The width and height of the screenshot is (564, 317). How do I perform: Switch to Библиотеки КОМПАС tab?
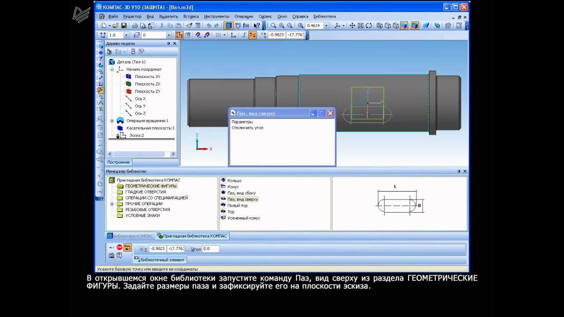[130, 236]
